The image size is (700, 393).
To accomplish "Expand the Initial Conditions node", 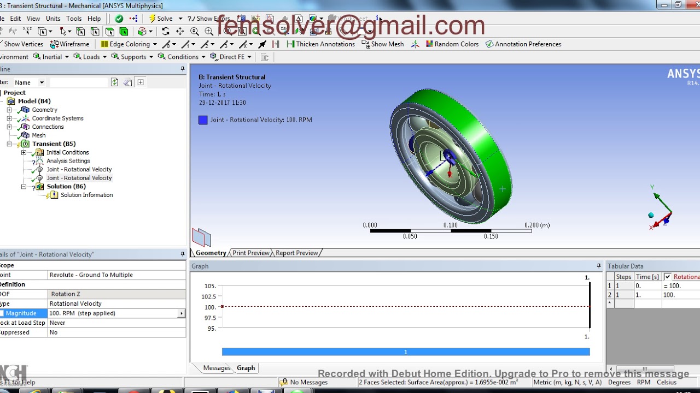I will (x=24, y=152).
